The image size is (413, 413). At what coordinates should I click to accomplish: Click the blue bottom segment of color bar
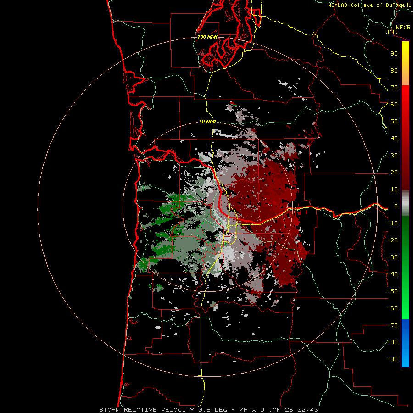point(405,343)
